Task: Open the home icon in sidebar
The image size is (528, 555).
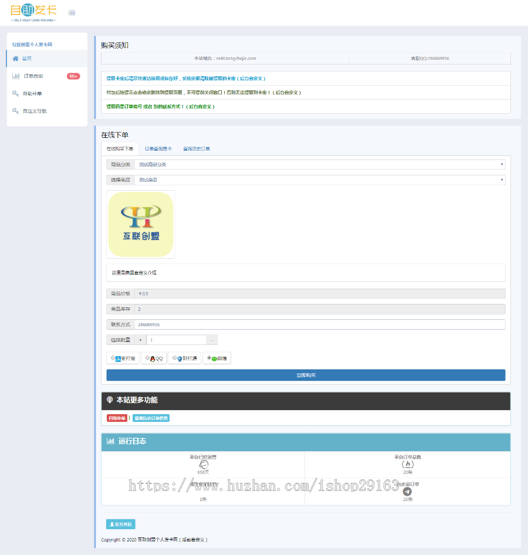Action: point(16,59)
